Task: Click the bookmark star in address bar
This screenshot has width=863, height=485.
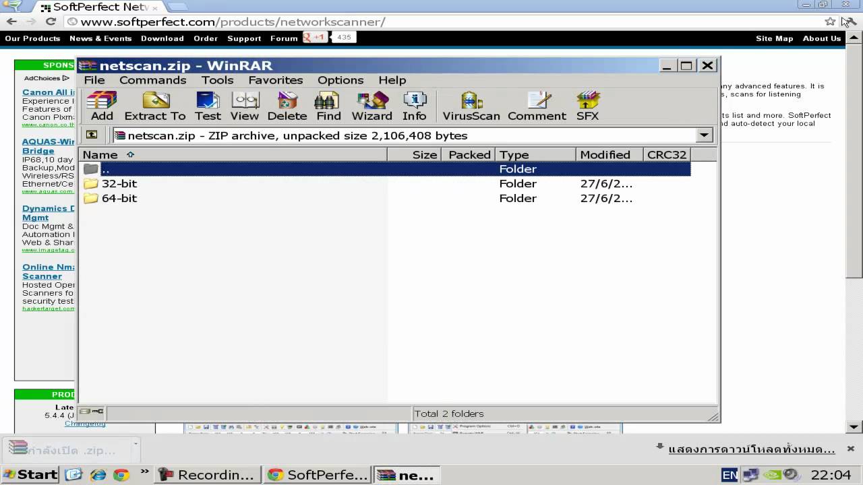Action: click(x=830, y=22)
